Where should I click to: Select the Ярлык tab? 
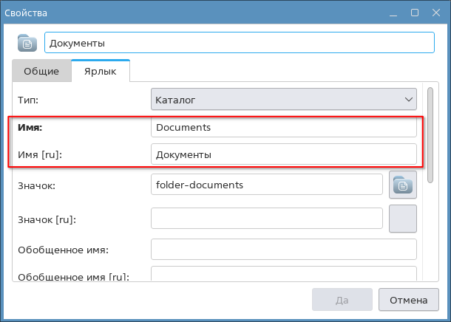[x=101, y=72]
